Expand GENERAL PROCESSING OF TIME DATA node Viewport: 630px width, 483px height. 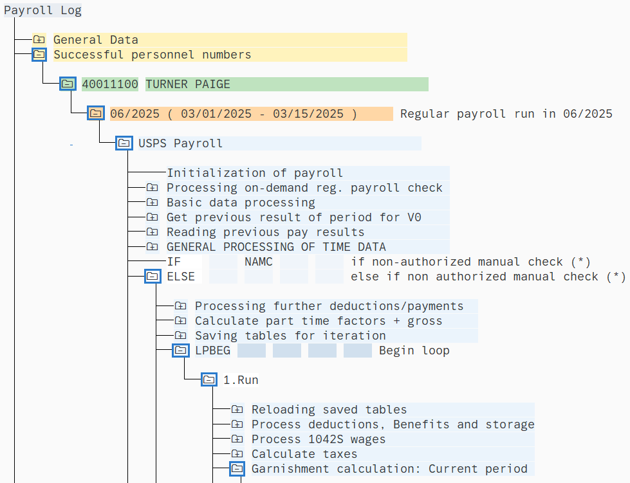coord(153,247)
